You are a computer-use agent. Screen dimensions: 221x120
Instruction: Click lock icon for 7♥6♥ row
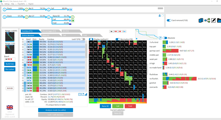tap(23, 65)
